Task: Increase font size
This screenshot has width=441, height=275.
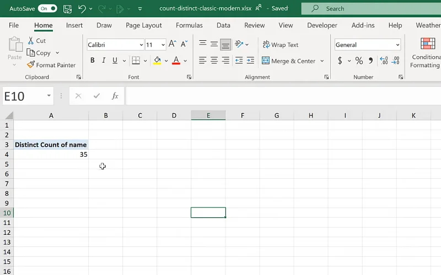Action: [x=173, y=44]
